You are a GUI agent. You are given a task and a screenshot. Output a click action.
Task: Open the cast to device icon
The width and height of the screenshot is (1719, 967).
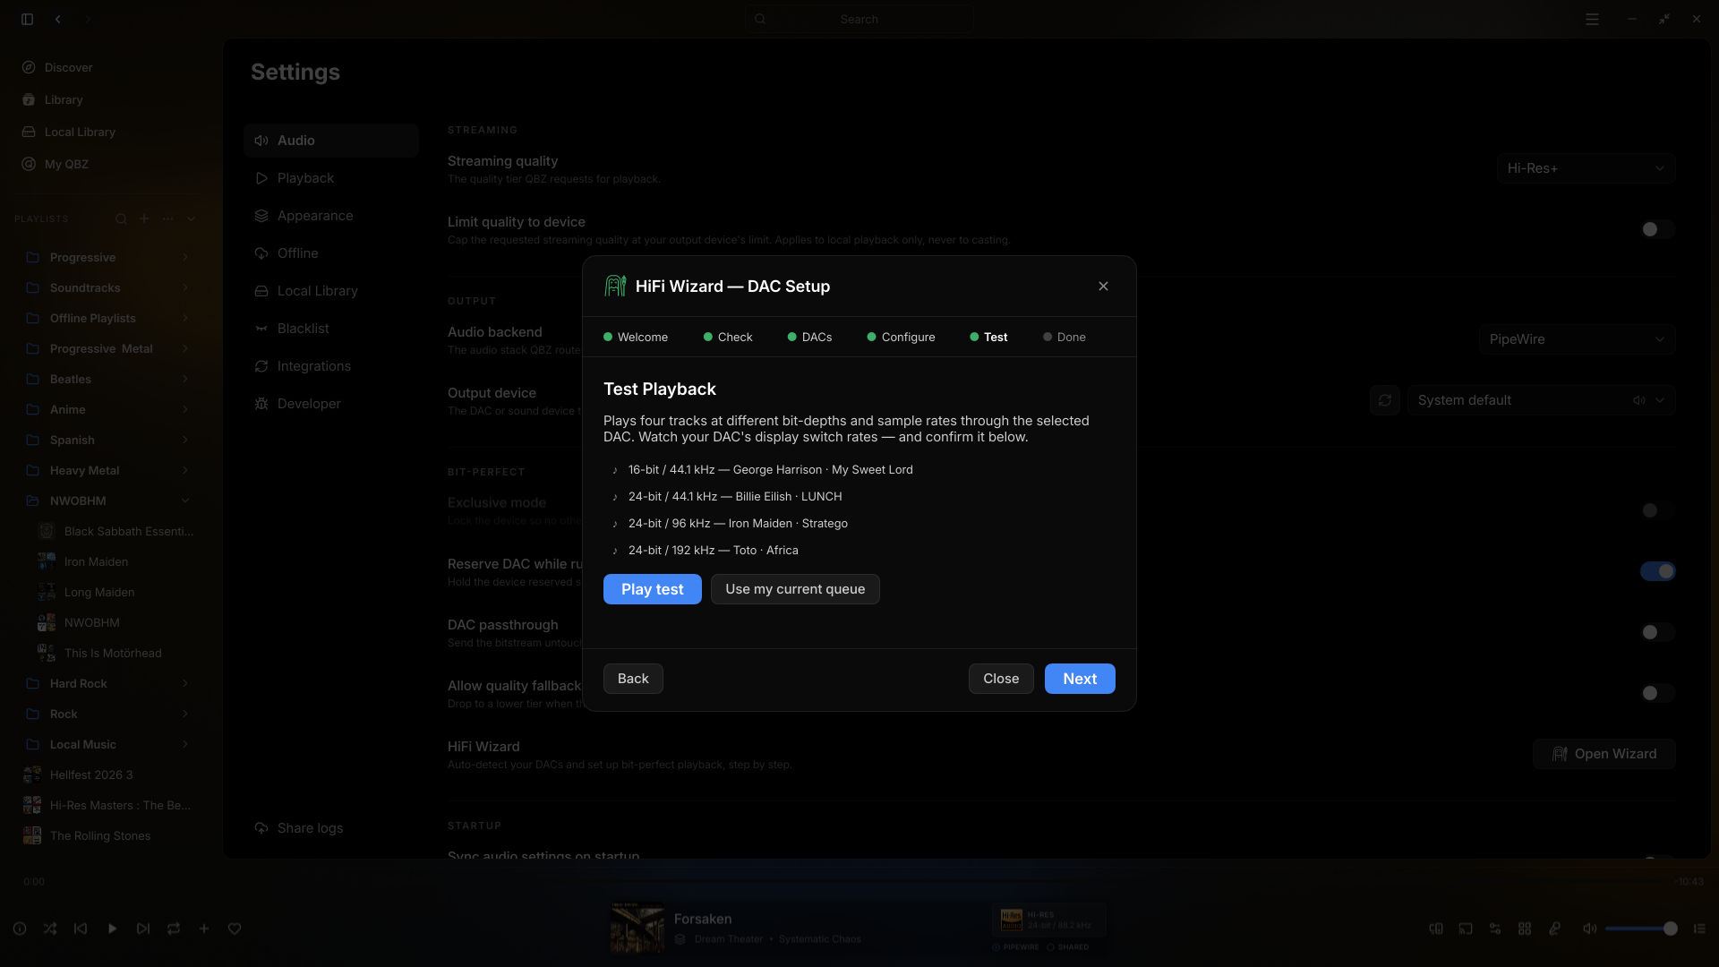[x=1466, y=928]
